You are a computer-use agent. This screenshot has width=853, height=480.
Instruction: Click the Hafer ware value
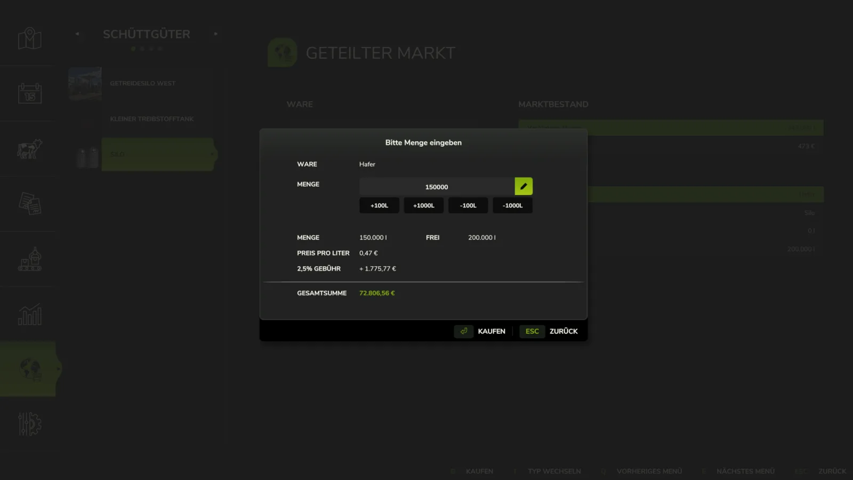367,164
